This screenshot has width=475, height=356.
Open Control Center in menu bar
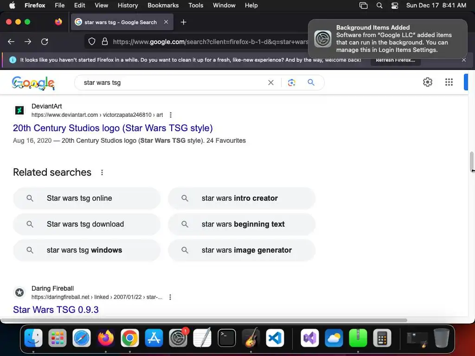395,6
